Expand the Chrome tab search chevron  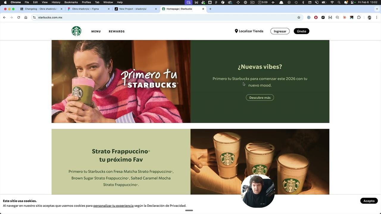pos(377,9)
